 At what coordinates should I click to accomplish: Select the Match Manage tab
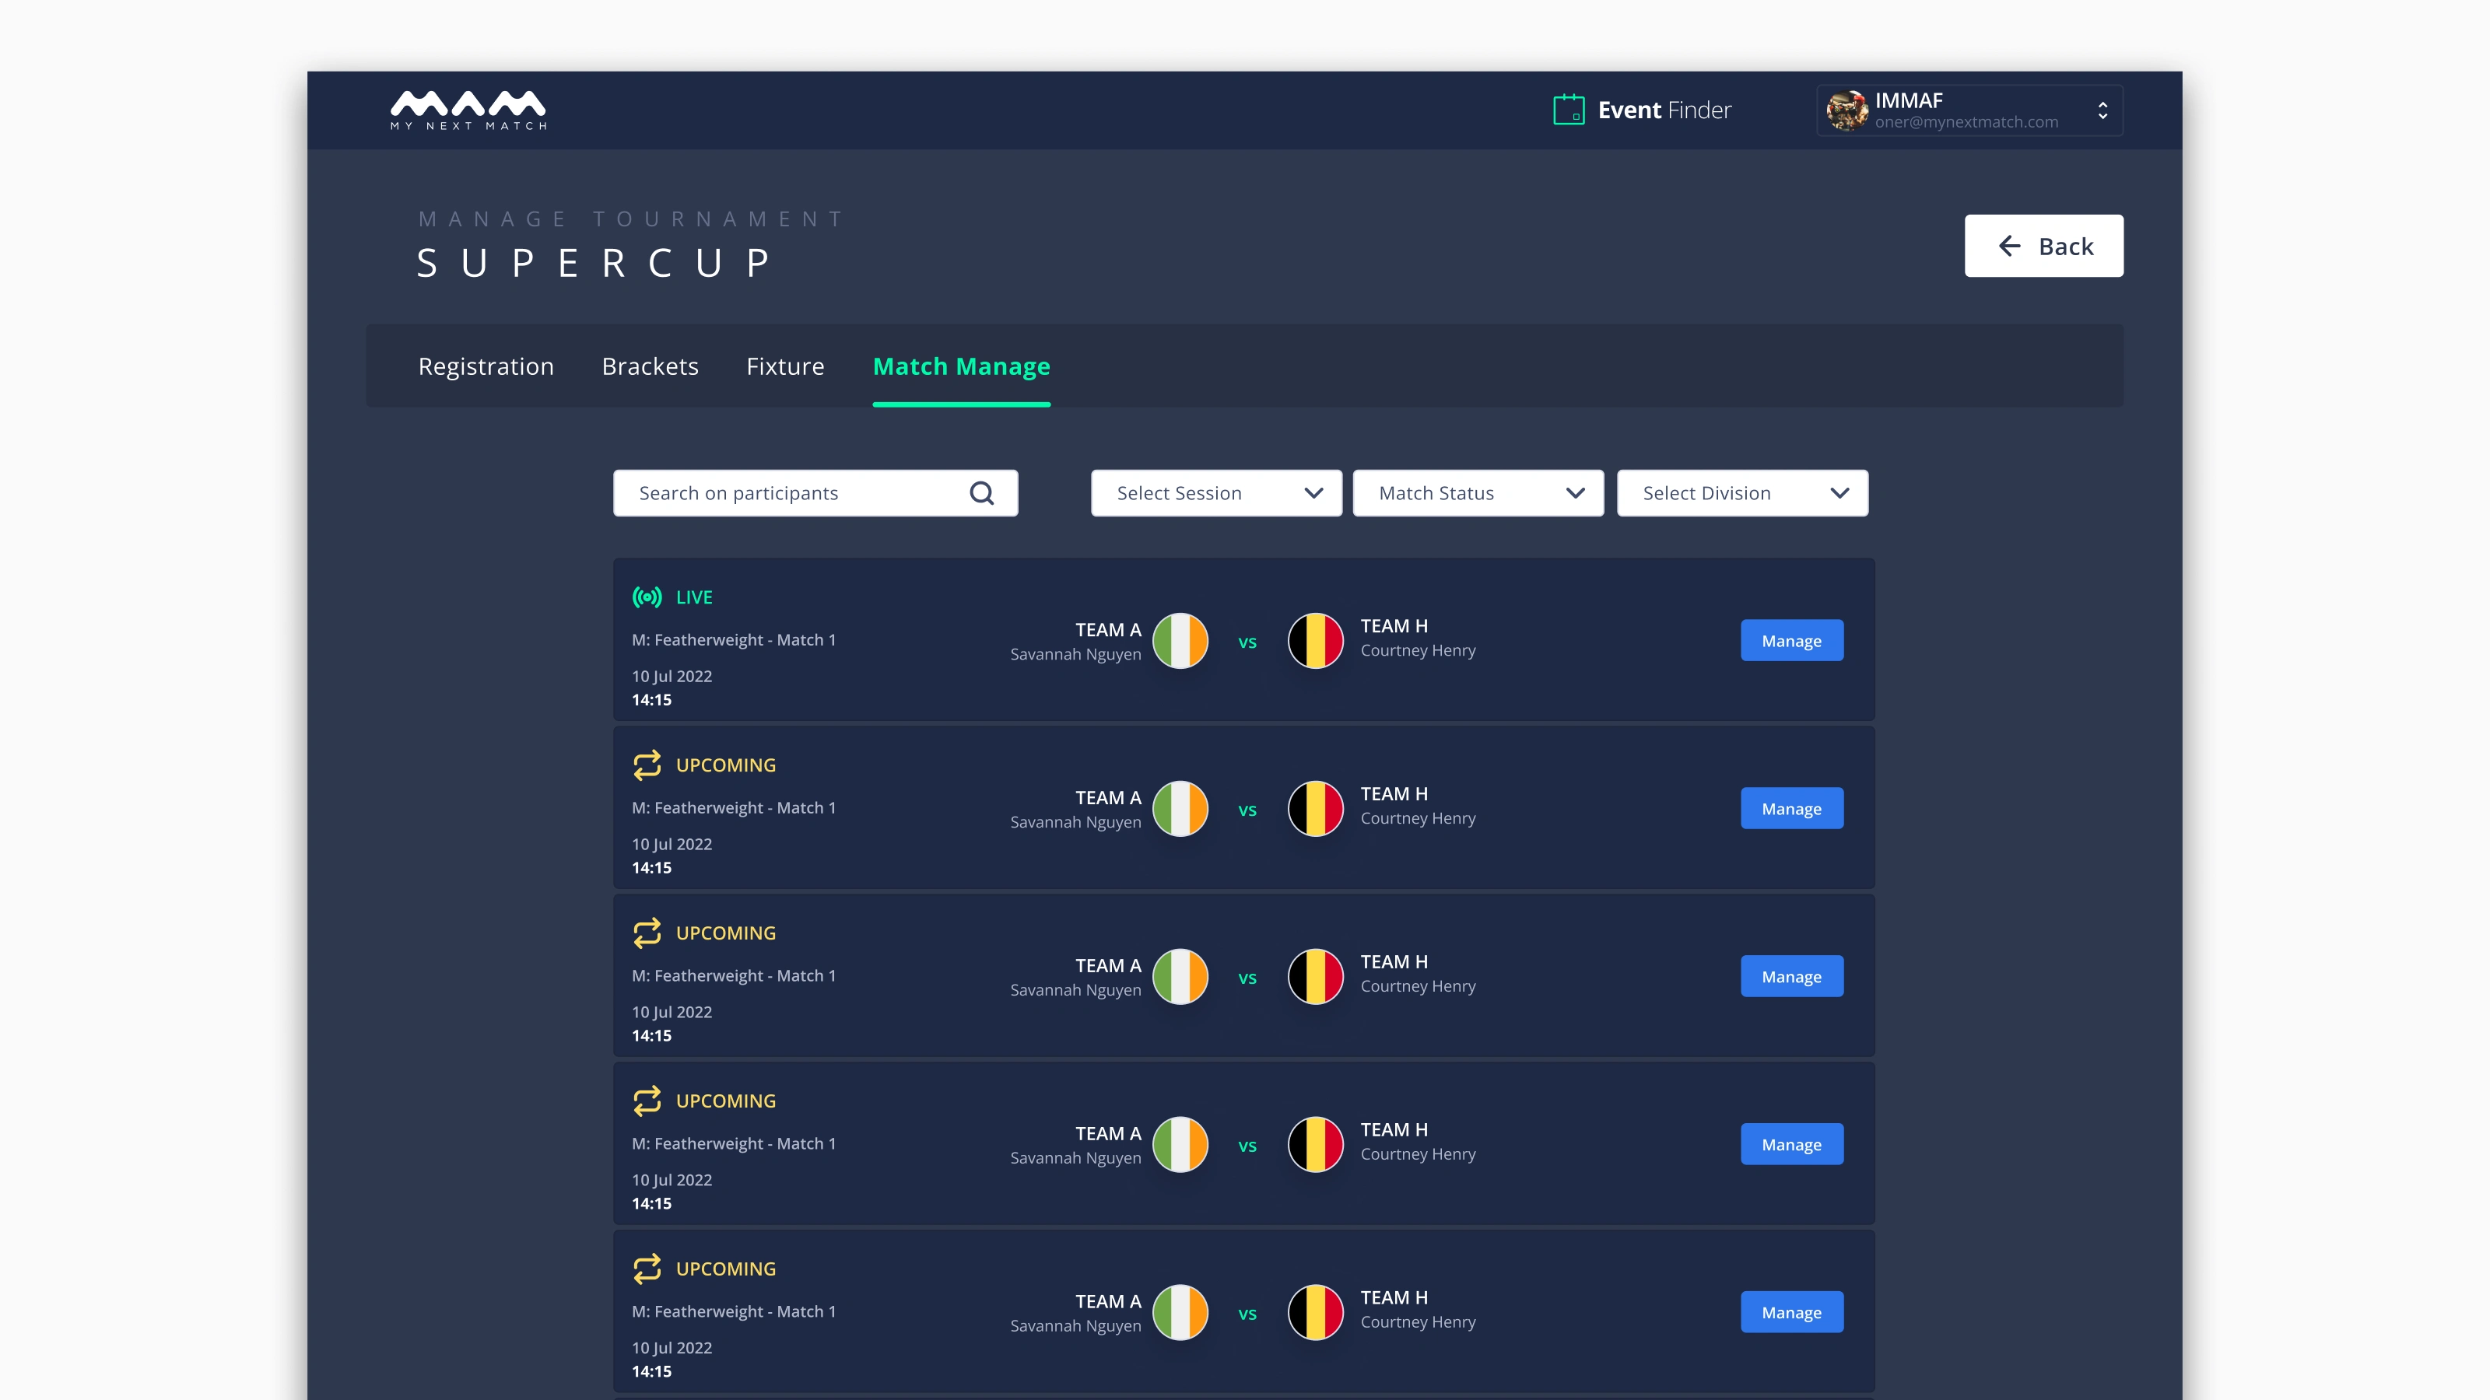961,366
